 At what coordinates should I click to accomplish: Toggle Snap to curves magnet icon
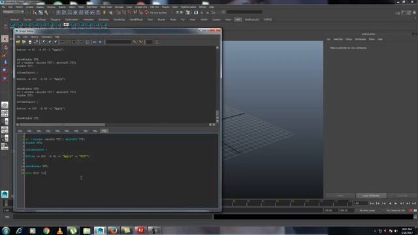[x=124, y=12]
